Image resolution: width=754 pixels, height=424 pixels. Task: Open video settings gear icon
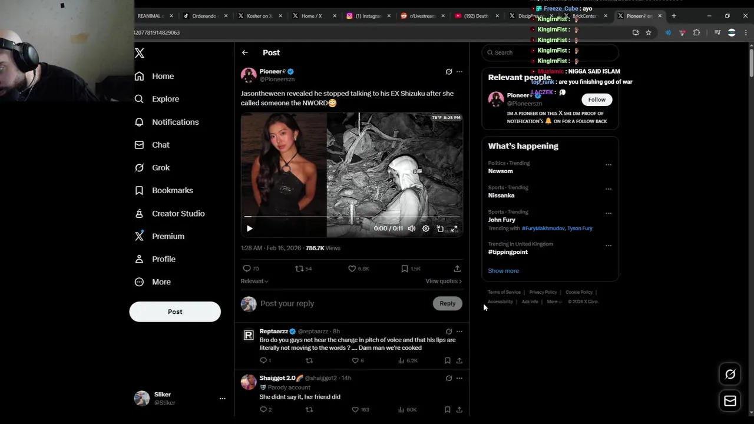(426, 228)
